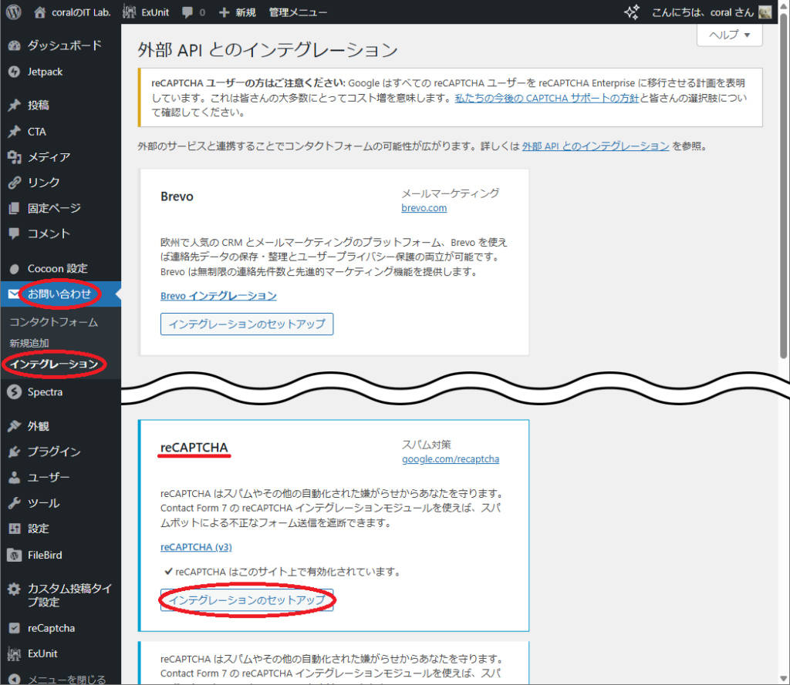Screen dimensions: 790x685
Task: Click Brevo's インテグレーションのセットアップ button
Action: point(247,324)
